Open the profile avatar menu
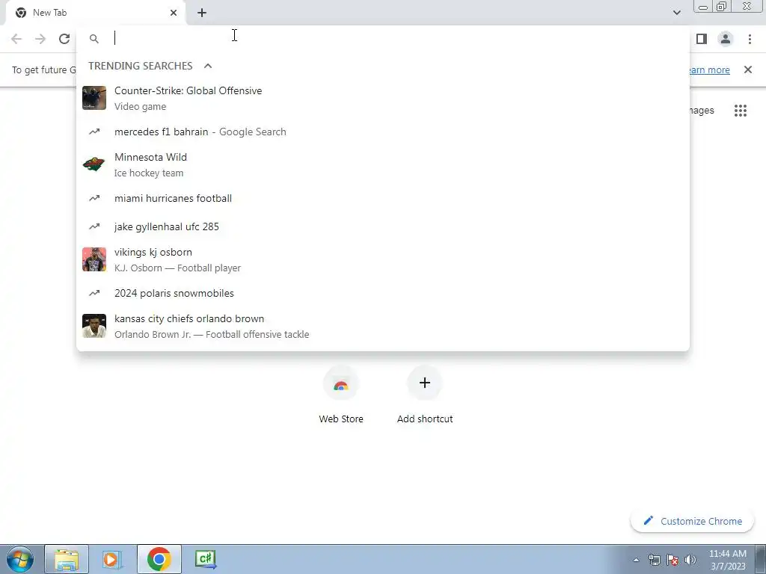The image size is (766, 574). [x=726, y=39]
